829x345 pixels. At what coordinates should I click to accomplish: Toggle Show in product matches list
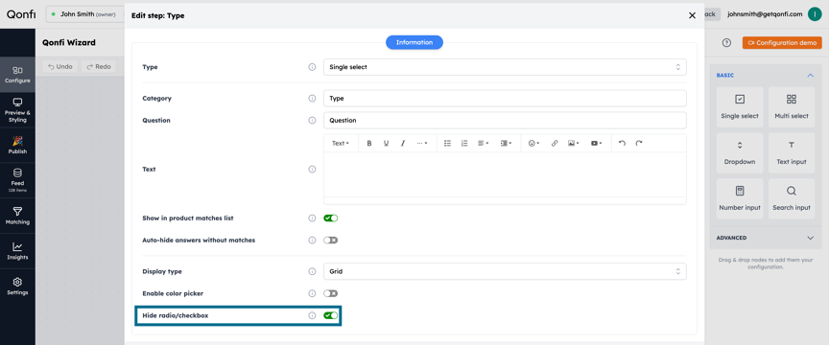point(330,218)
